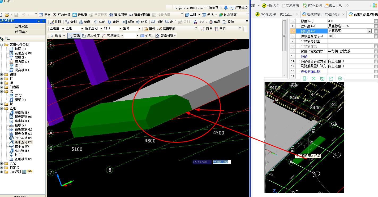Screen dimensions: 378x197
Task: Check the box for 拉筋数量计算方式 row
Action: 376,61
